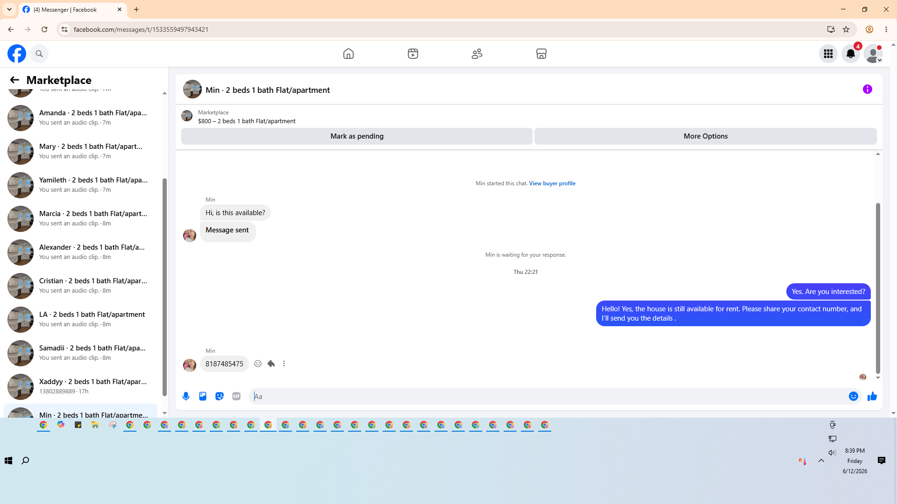Click the 'Hi, is this available?' message

[x=235, y=213]
